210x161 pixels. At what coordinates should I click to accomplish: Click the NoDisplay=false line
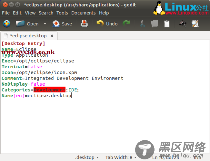point(23,84)
